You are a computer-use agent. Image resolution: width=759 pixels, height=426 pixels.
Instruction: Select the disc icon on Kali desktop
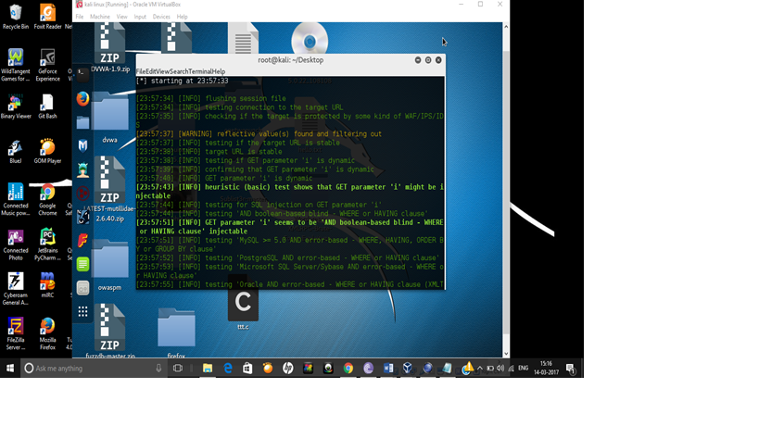(x=310, y=40)
